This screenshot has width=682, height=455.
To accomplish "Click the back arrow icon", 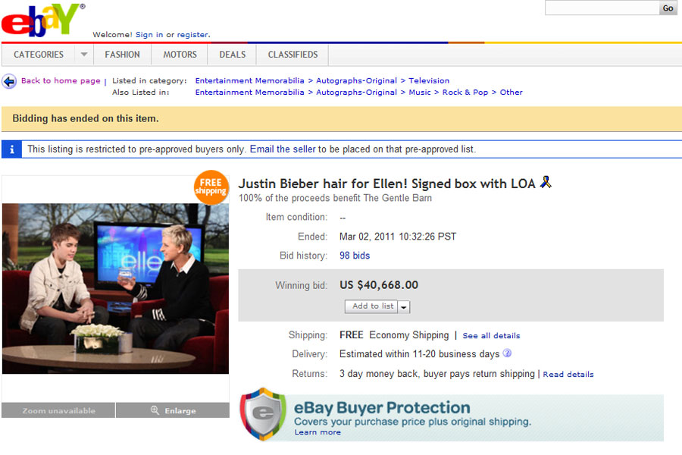I will 8,81.
